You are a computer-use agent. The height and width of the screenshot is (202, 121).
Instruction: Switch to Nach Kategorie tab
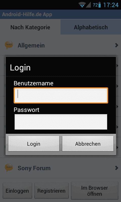coord(30,27)
